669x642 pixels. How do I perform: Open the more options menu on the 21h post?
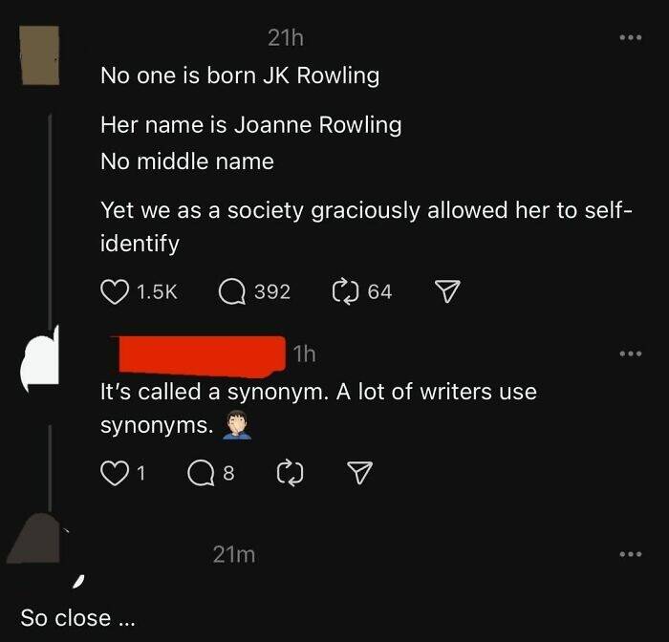coord(631,37)
